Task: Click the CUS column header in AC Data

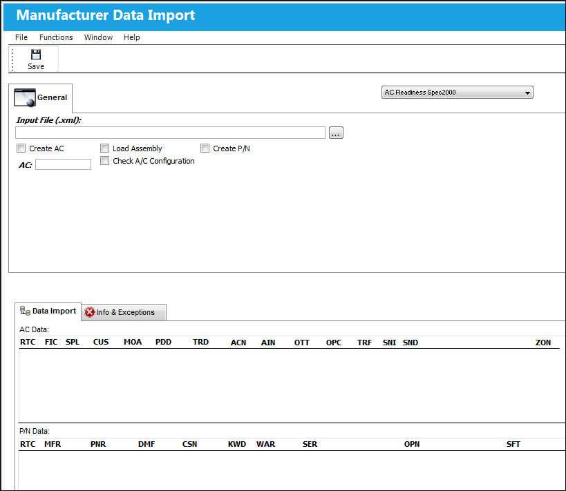Action: [x=101, y=342]
